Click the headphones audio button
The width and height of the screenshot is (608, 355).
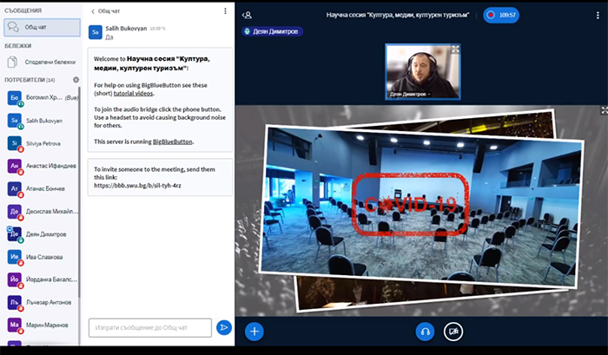click(x=425, y=332)
